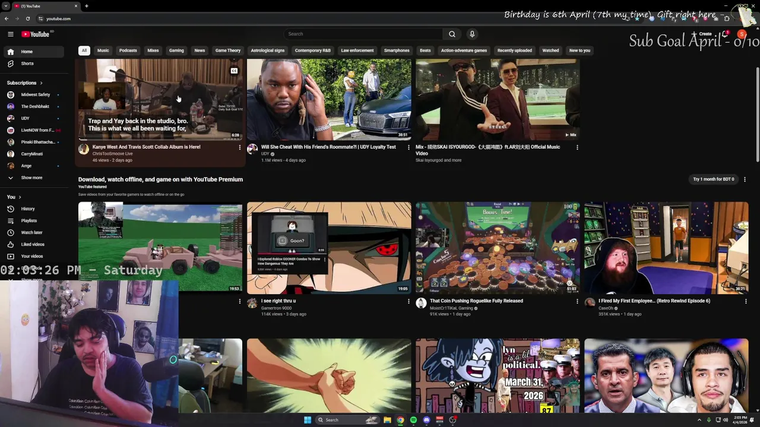Click Try 1 month for BDT 0
760x427 pixels.
(714, 179)
